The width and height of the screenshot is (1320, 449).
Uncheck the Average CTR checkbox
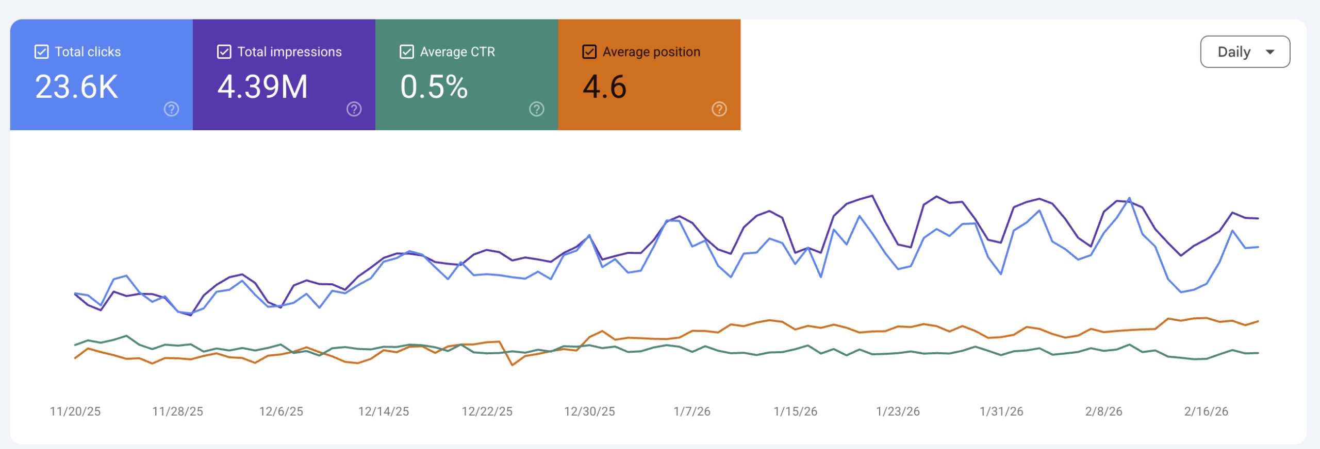pos(406,52)
